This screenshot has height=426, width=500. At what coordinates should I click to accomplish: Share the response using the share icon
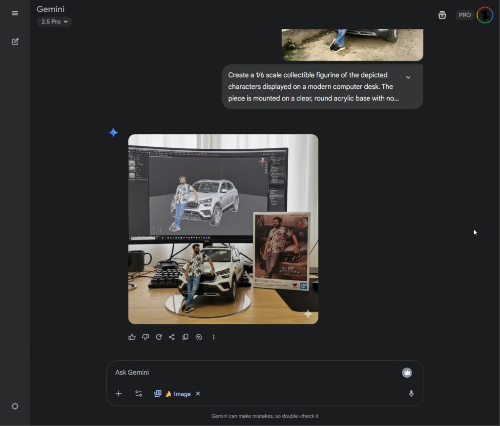pos(172,337)
